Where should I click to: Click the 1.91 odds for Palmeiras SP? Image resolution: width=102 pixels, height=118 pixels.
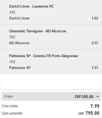pos(95,68)
